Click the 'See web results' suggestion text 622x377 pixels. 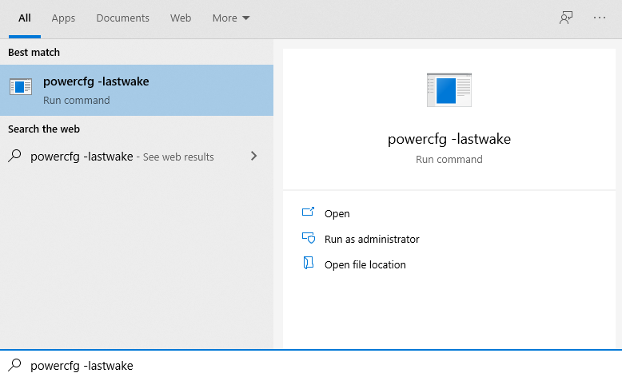click(179, 157)
